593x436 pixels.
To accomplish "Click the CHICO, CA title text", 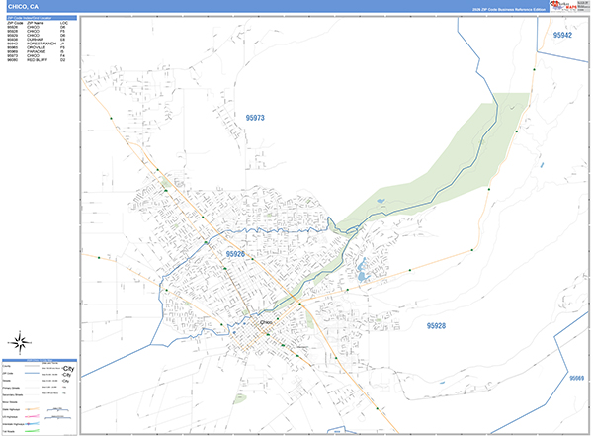I will coord(23,7).
